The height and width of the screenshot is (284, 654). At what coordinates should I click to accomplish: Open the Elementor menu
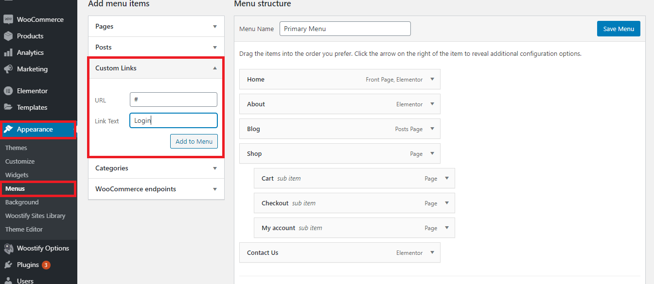pyautogui.click(x=32, y=91)
